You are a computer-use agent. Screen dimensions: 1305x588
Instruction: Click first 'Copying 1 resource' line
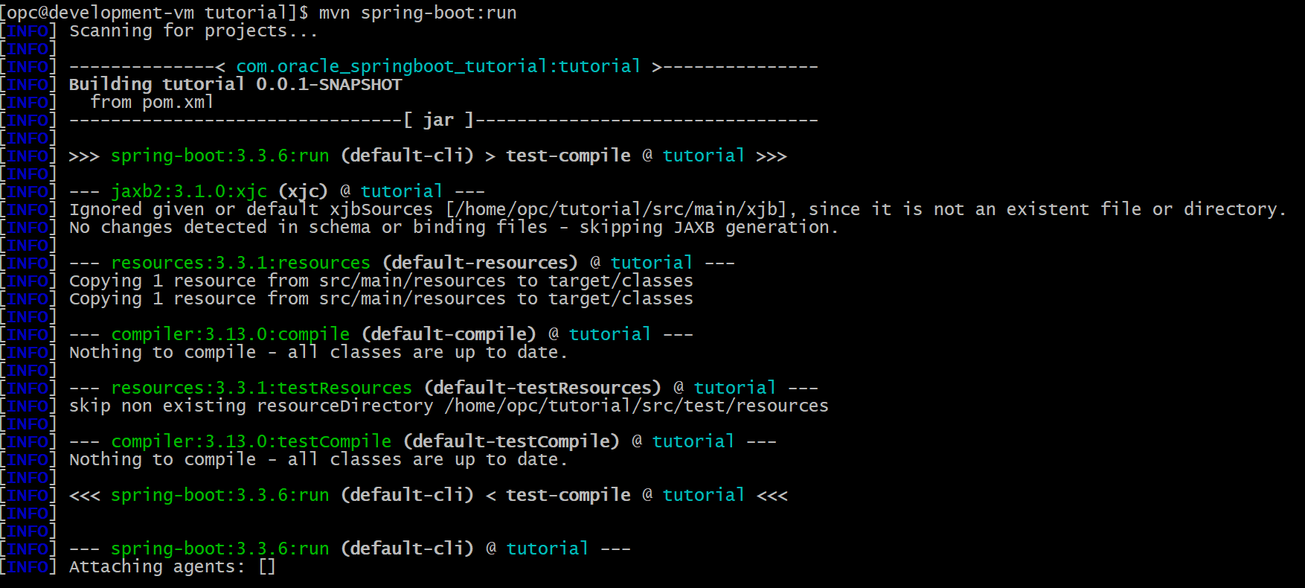coord(381,281)
